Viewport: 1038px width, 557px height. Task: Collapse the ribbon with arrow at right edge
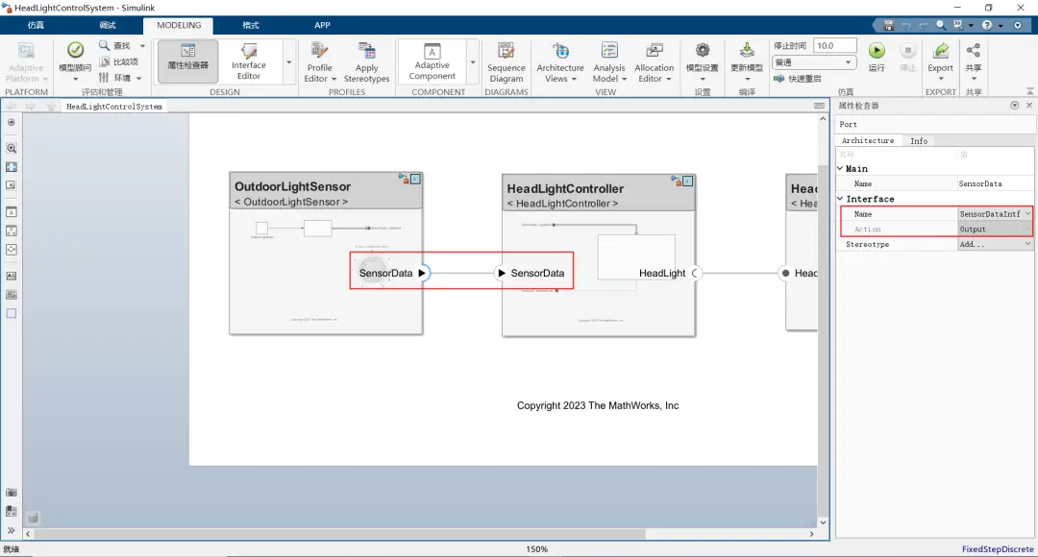point(1029,91)
